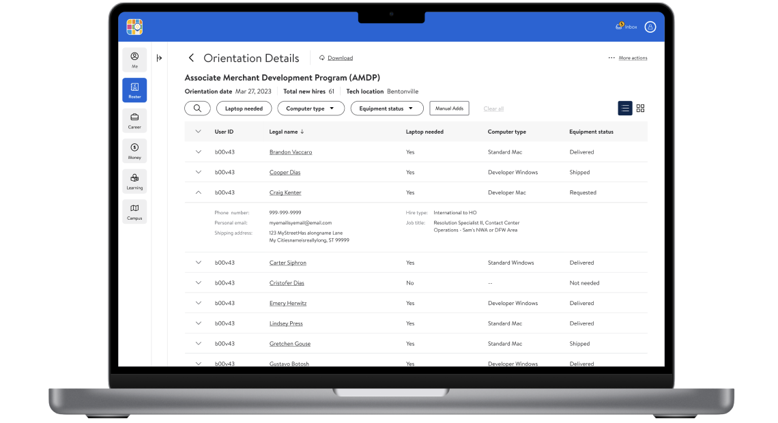Click the Computer type column header
778x423 pixels.
[506, 132]
